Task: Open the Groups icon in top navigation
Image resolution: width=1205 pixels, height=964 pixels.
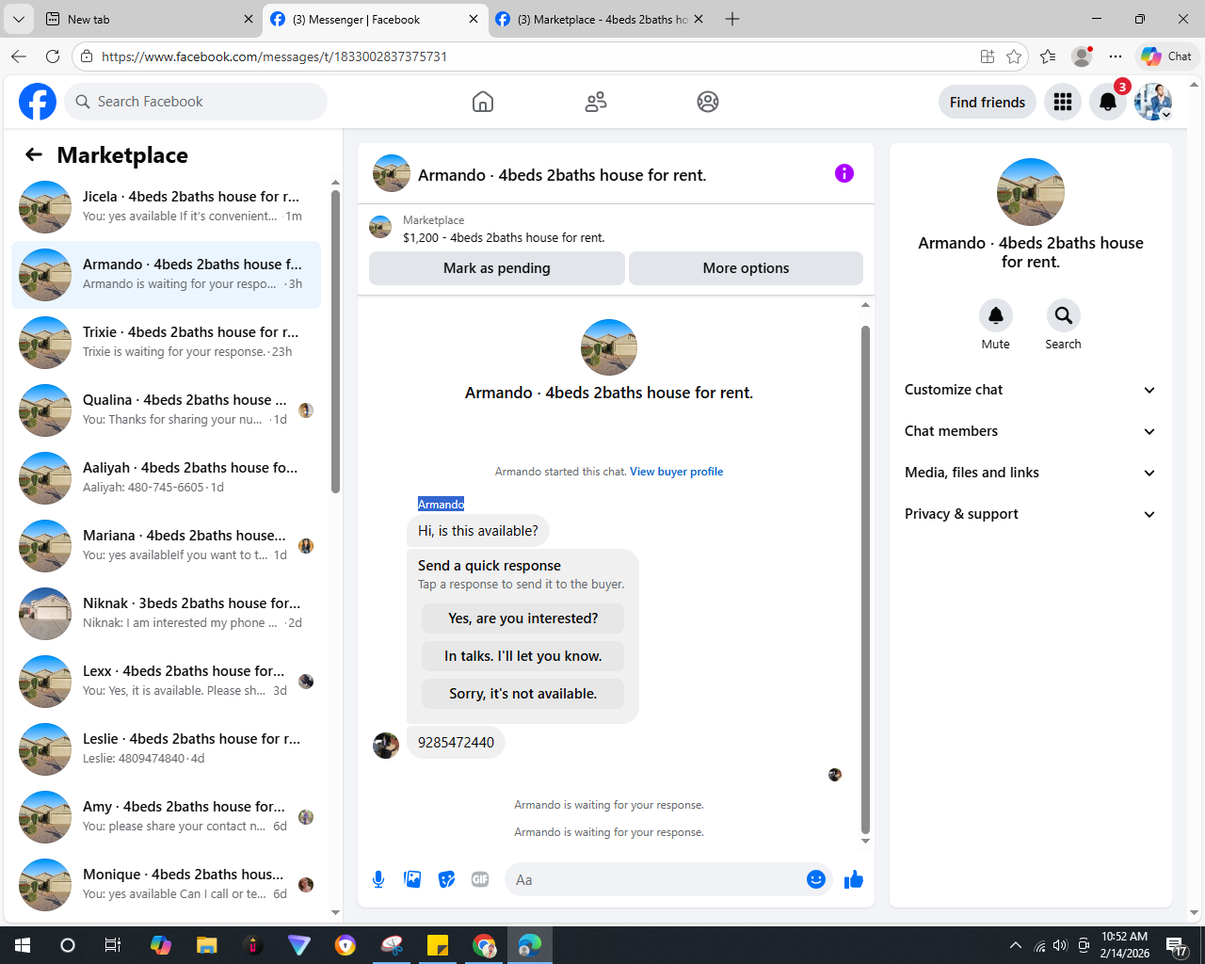Action: [x=708, y=102]
